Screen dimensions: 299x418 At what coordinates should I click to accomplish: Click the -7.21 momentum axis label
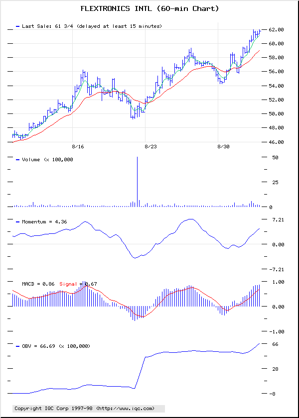coord(276,270)
